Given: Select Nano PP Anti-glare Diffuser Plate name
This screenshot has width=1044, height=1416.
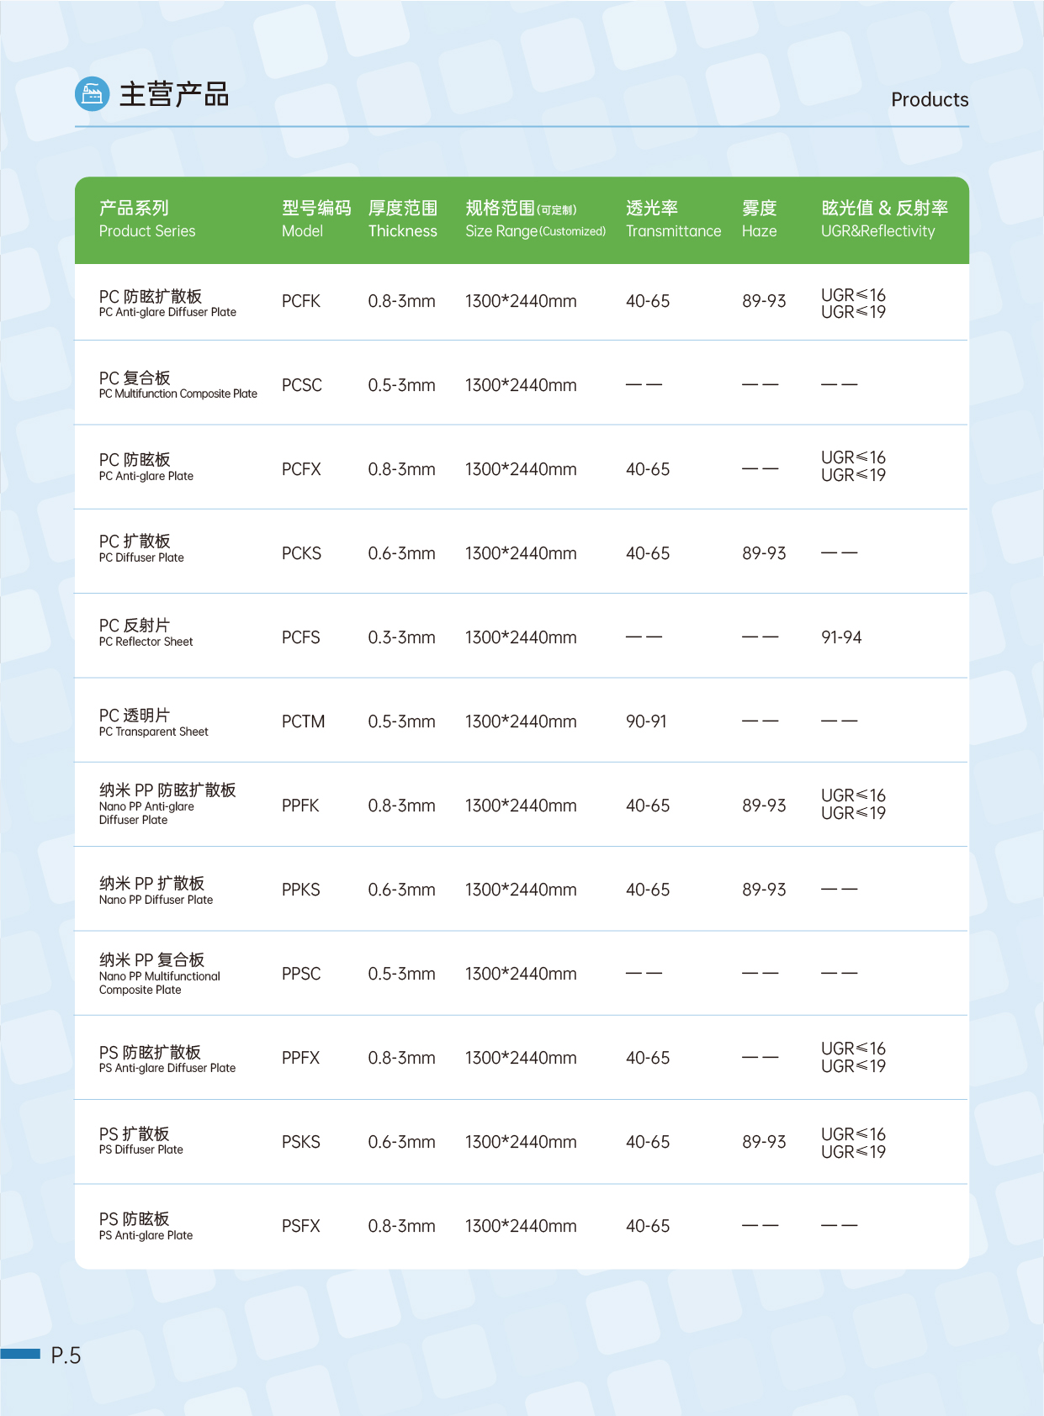Looking at the screenshot, I should pos(167,804).
